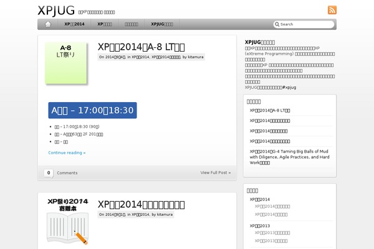Open the 'XP 2013' category in sidebar

[260, 225]
